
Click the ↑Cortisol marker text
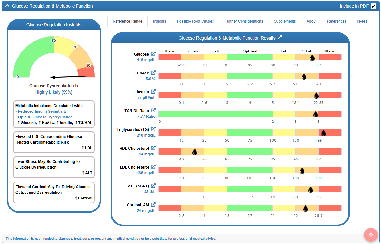83,198
